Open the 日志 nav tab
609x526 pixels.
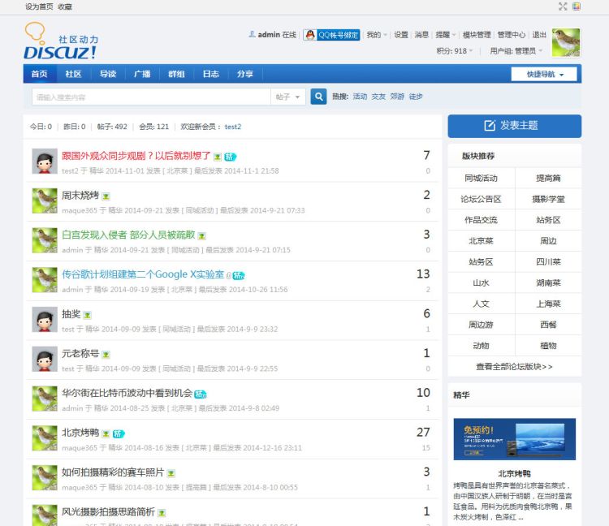211,74
